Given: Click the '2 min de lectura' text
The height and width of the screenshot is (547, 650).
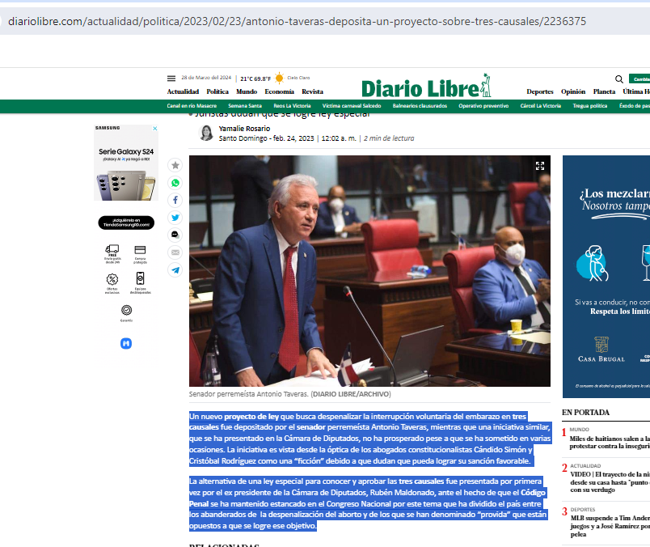Looking at the screenshot, I should tap(389, 138).
